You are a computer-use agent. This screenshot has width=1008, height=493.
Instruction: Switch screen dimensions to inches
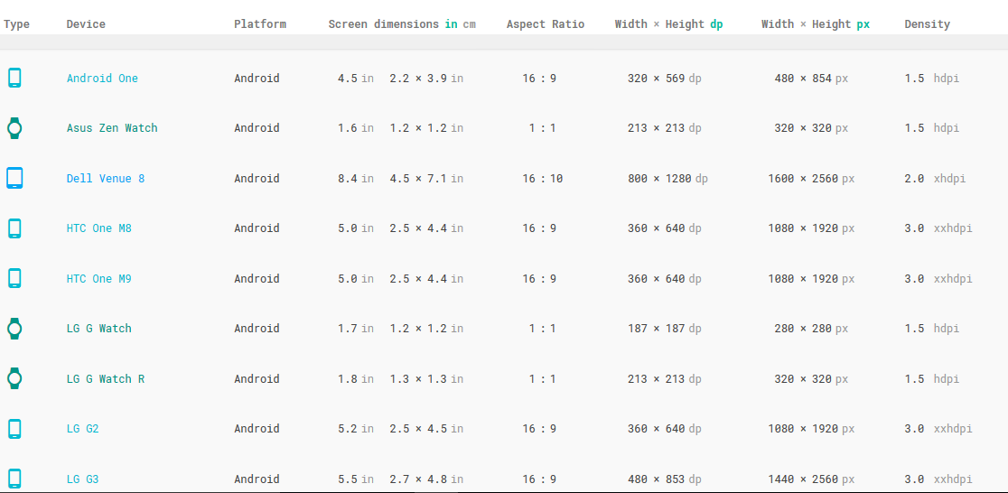click(x=451, y=24)
